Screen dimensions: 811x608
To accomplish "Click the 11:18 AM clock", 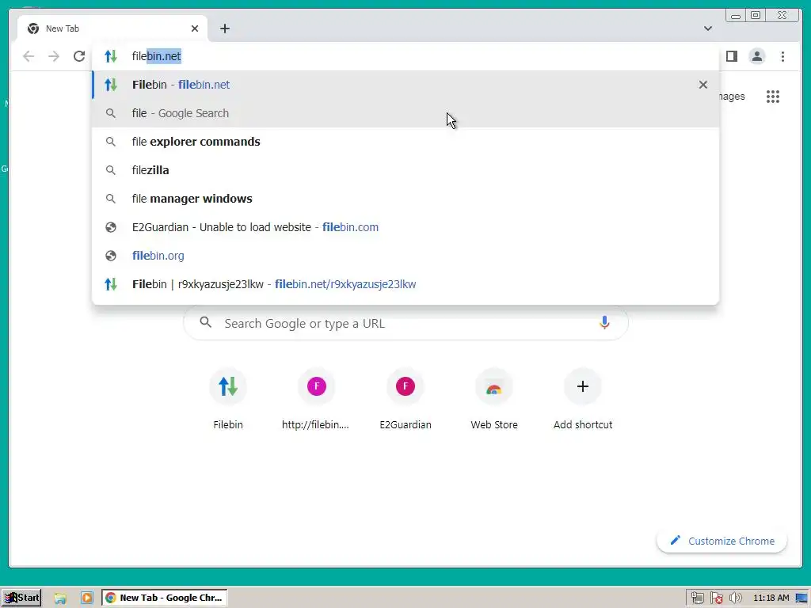I will 771,598.
